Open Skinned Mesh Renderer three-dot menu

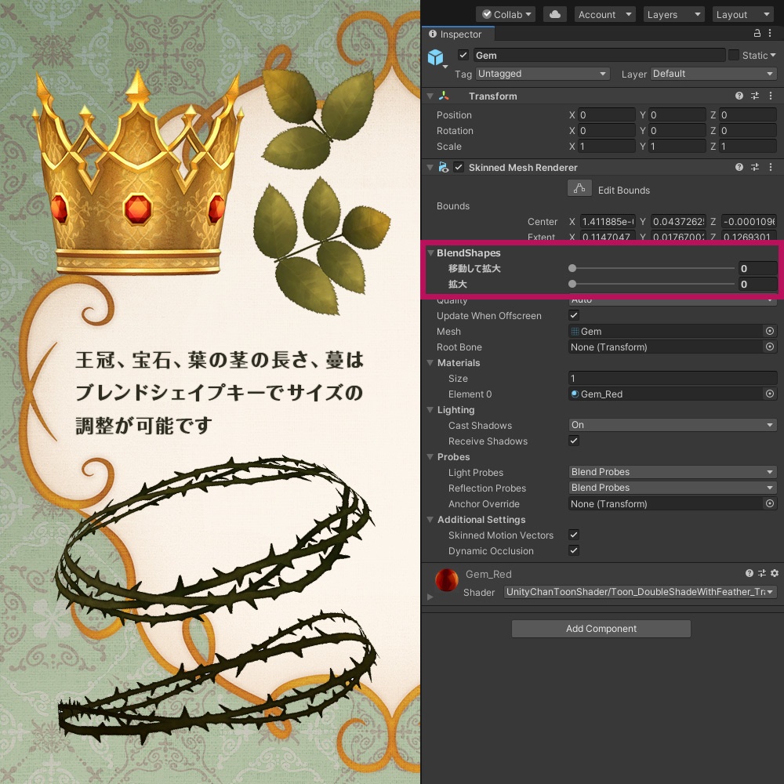(771, 167)
